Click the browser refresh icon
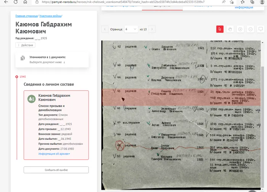The width and height of the screenshot is (267, 192). click(x=15, y=2)
